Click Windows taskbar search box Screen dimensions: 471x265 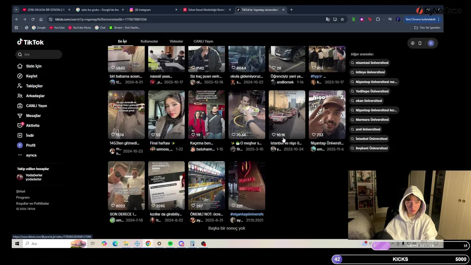pyautogui.click(x=55, y=244)
